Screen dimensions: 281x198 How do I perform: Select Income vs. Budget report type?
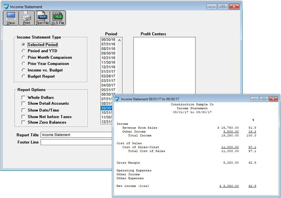pyautogui.click(x=24, y=70)
